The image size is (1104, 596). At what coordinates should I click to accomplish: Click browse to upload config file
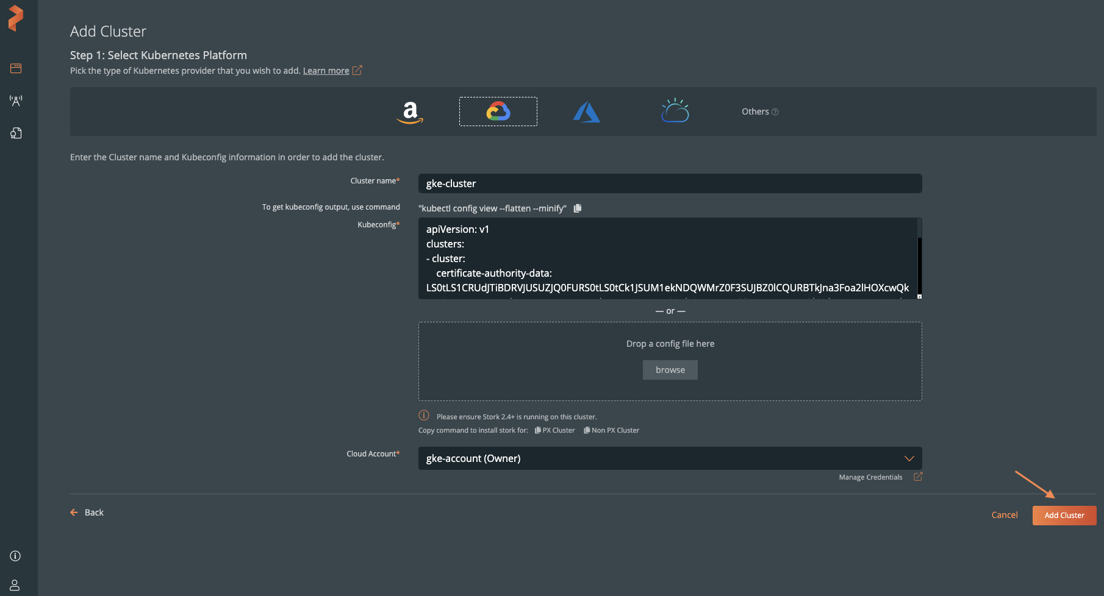[x=670, y=370]
